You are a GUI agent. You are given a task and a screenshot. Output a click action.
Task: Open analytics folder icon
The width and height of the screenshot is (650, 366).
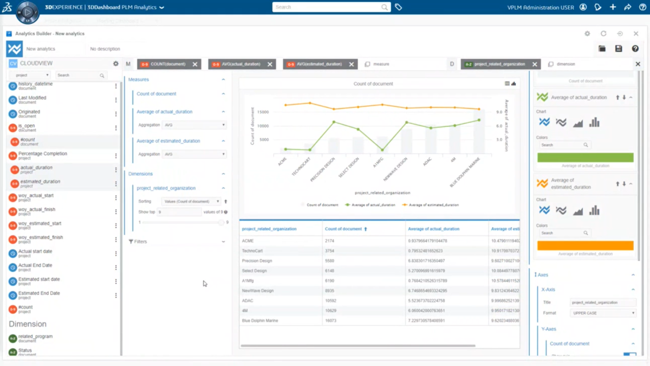[602, 49]
